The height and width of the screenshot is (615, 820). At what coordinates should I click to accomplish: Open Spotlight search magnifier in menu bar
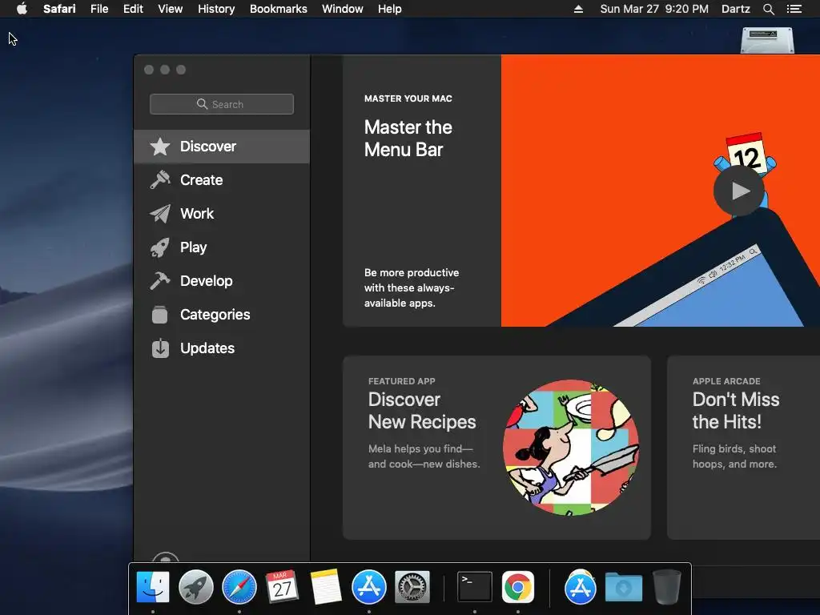[x=768, y=9]
